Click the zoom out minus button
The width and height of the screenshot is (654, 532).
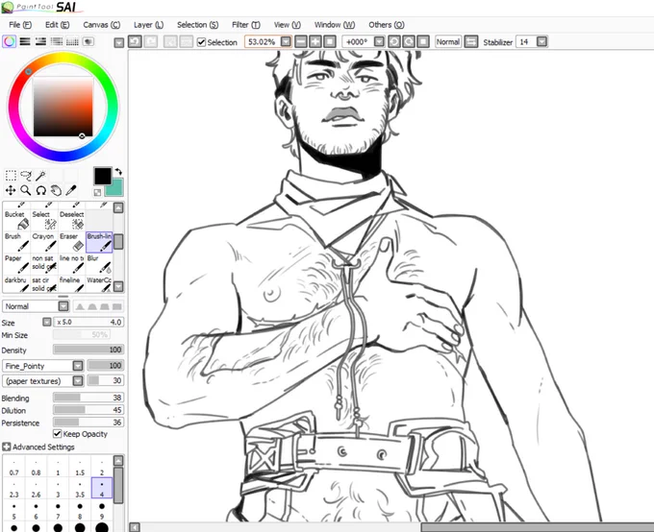[x=301, y=41]
